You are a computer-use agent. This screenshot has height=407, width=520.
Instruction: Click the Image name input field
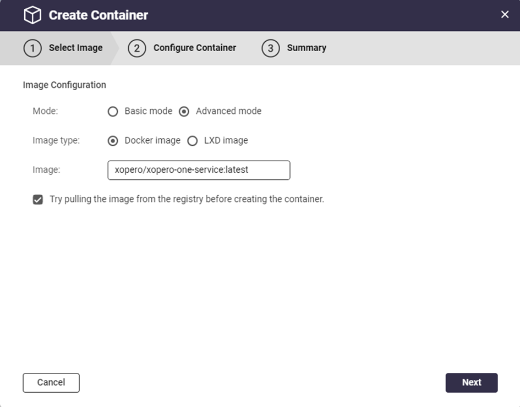click(199, 170)
